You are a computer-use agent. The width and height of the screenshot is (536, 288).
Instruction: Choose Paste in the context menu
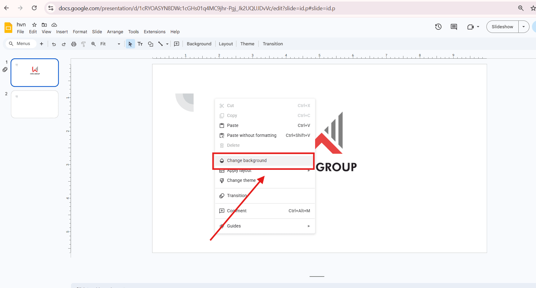[265, 125]
